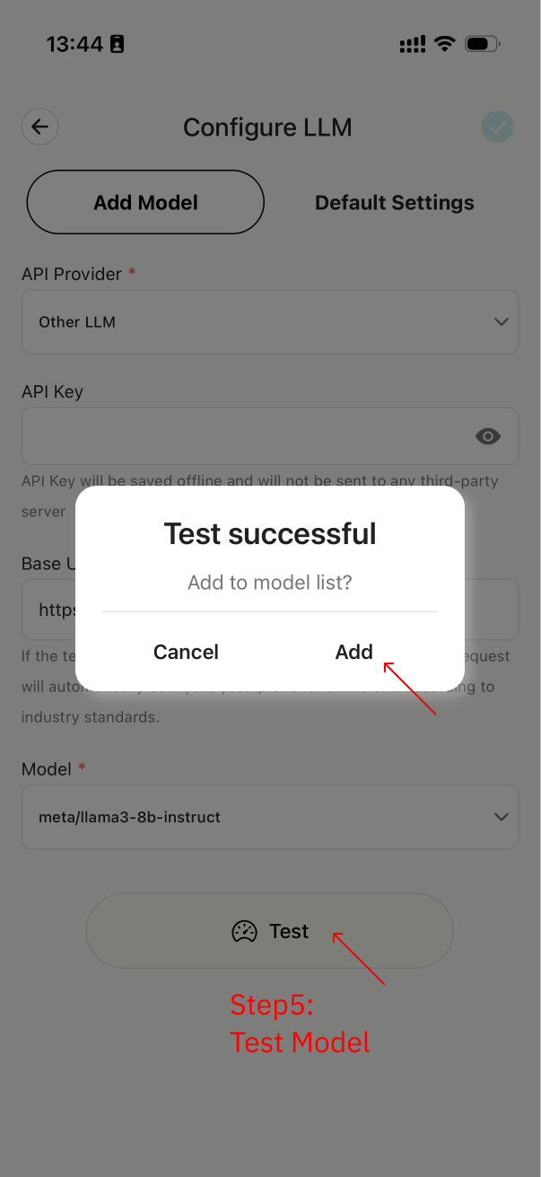Switch to the Default Settings tab
Viewport: 541px width, 1177px height.
click(394, 203)
